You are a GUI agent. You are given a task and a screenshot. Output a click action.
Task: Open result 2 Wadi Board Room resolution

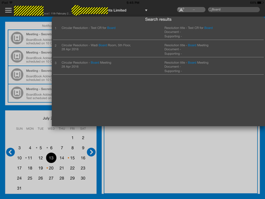coord(158,49)
